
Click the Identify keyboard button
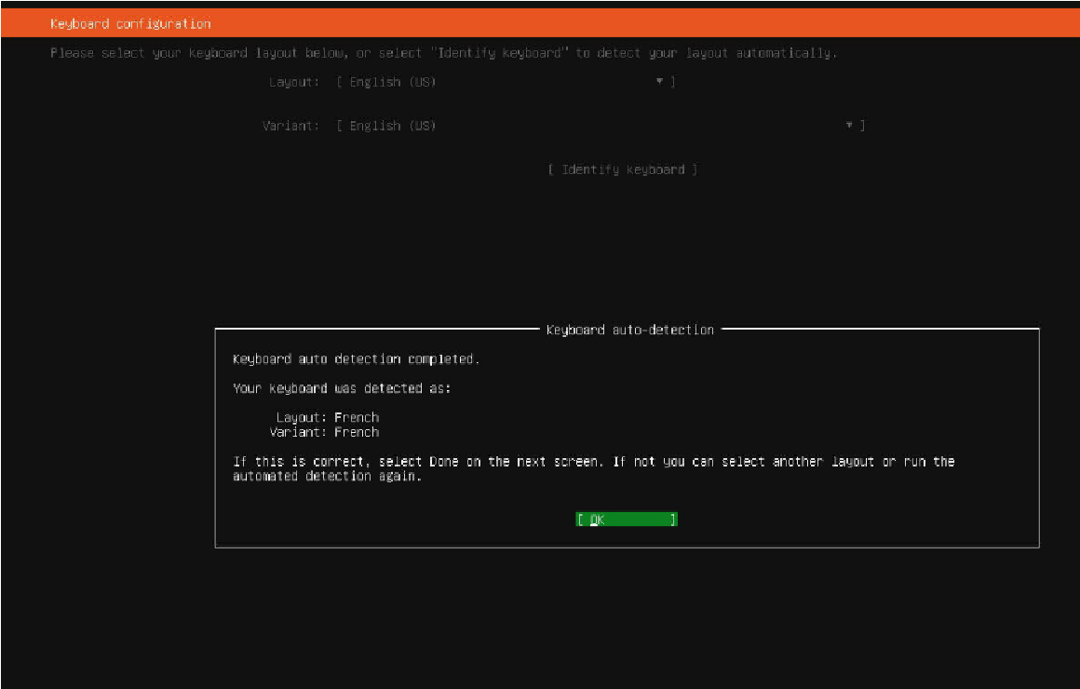pos(622,169)
